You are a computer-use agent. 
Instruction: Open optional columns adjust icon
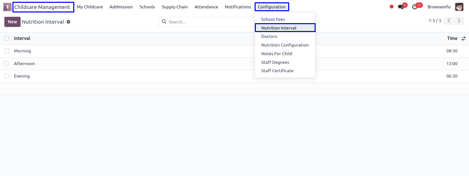(464, 39)
